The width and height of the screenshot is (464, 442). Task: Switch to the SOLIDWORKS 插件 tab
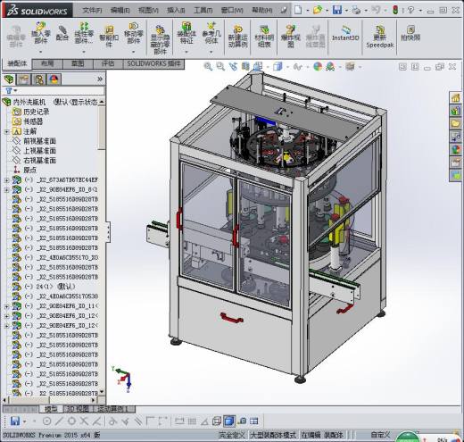(153, 63)
